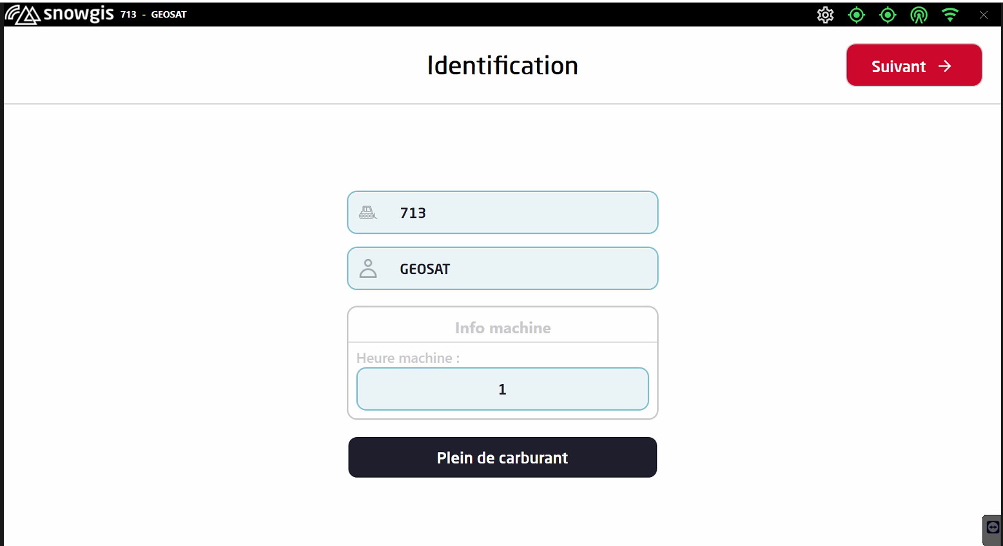Select the operator field showing GEOSAT
Screen dimensions: 1003x546
(516, 269)
